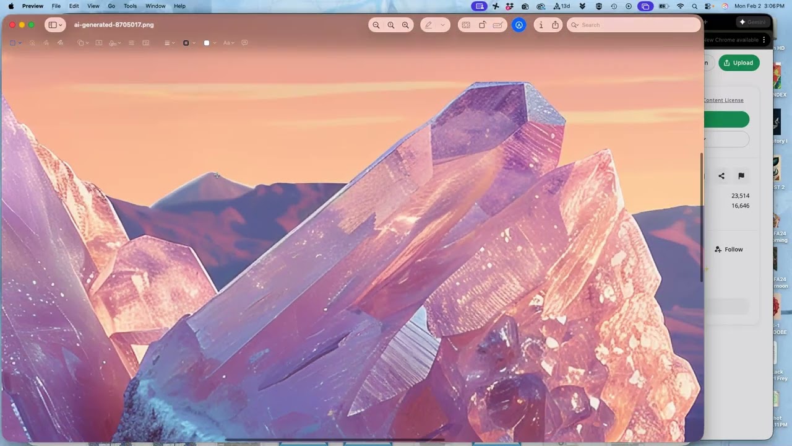Select the highlight pen tool

click(x=428, y=25)
